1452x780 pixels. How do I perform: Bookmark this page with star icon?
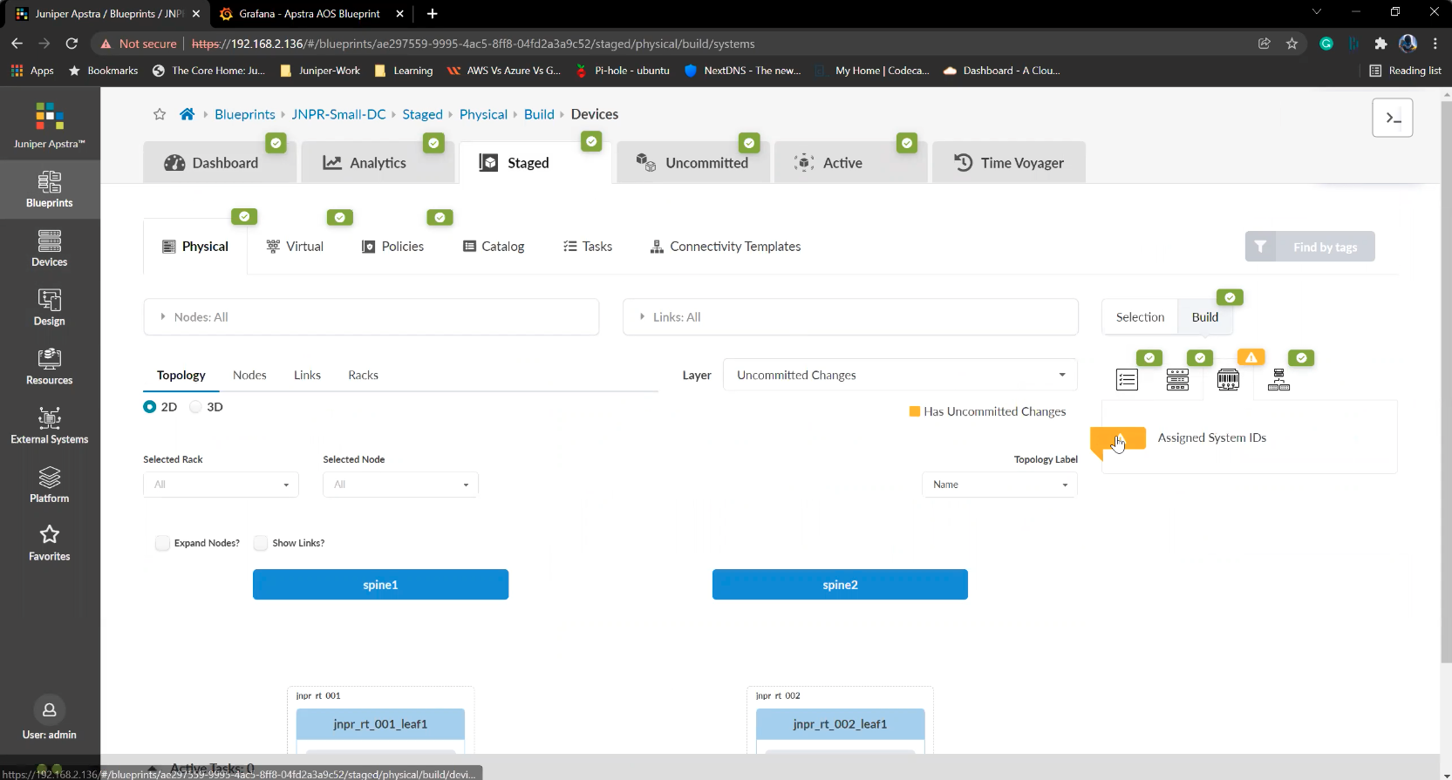pyautogui.click(x=1292, y=44)
